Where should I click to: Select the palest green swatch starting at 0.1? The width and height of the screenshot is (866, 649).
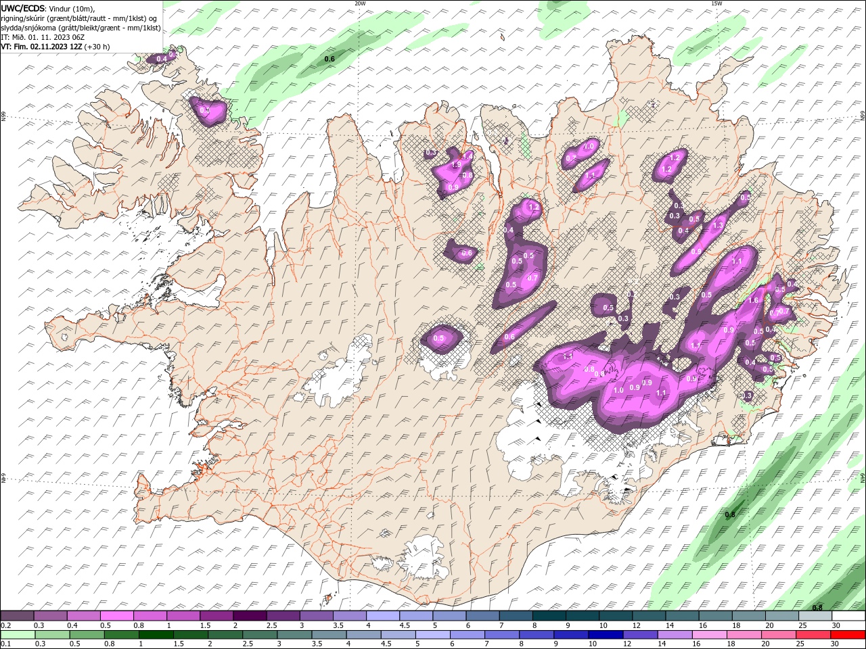click(17, 635)
